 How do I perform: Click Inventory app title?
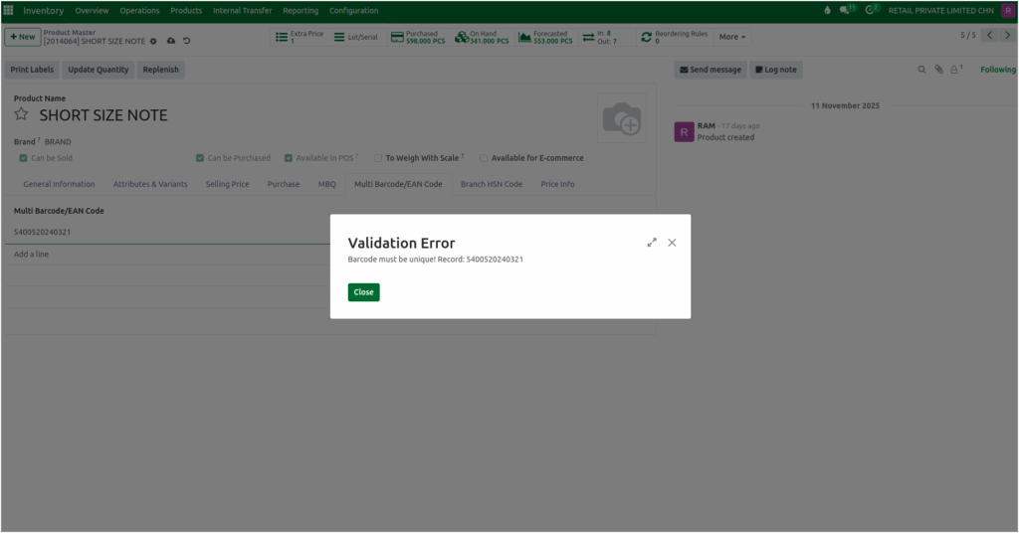coord(44,10)
